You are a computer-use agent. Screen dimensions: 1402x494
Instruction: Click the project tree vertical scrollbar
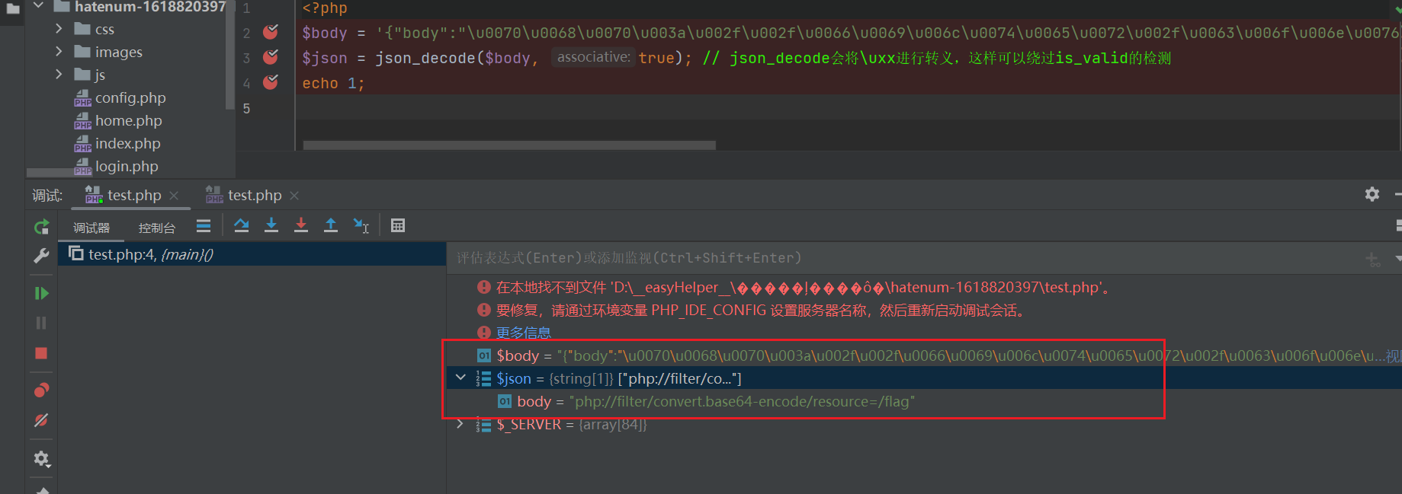230,55
